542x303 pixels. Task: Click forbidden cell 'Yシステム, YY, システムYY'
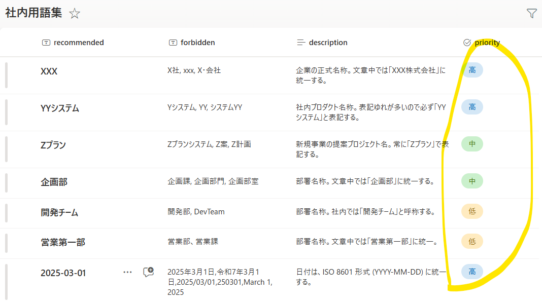[x=205, y=107]
